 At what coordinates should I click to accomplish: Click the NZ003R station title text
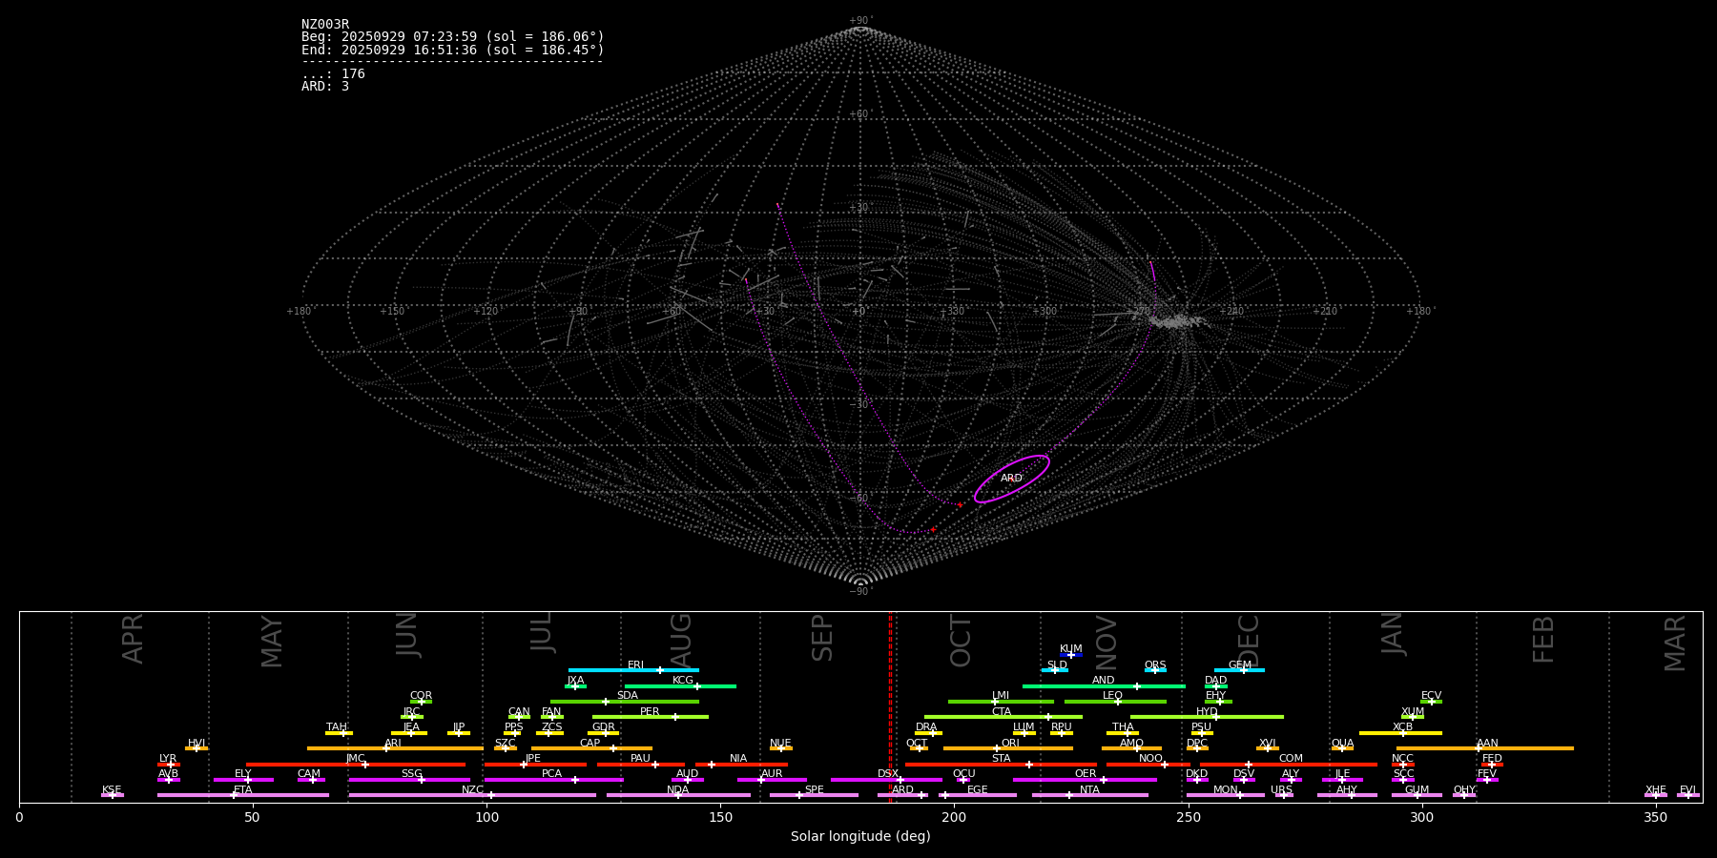(x=325, y=25)
